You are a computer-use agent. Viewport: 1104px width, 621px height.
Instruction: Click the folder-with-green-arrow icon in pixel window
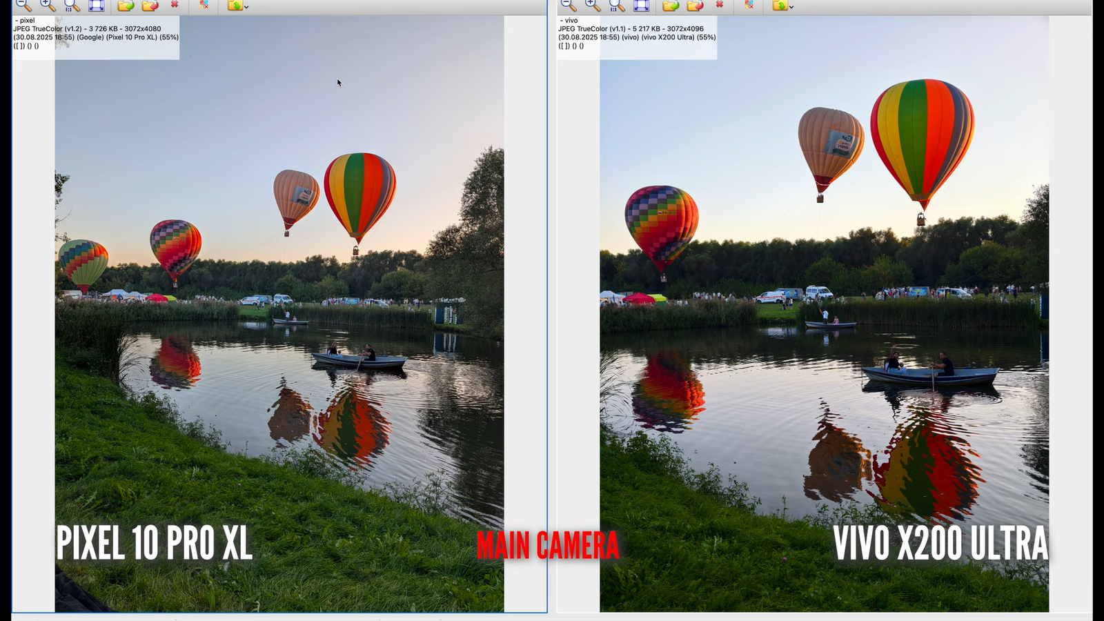tap(235, 6)
